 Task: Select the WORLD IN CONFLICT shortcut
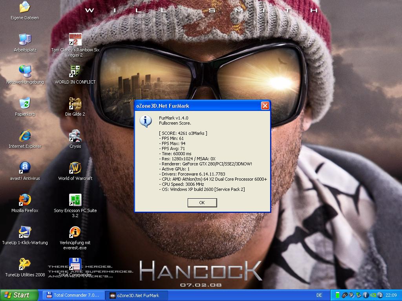click(75, 75)
